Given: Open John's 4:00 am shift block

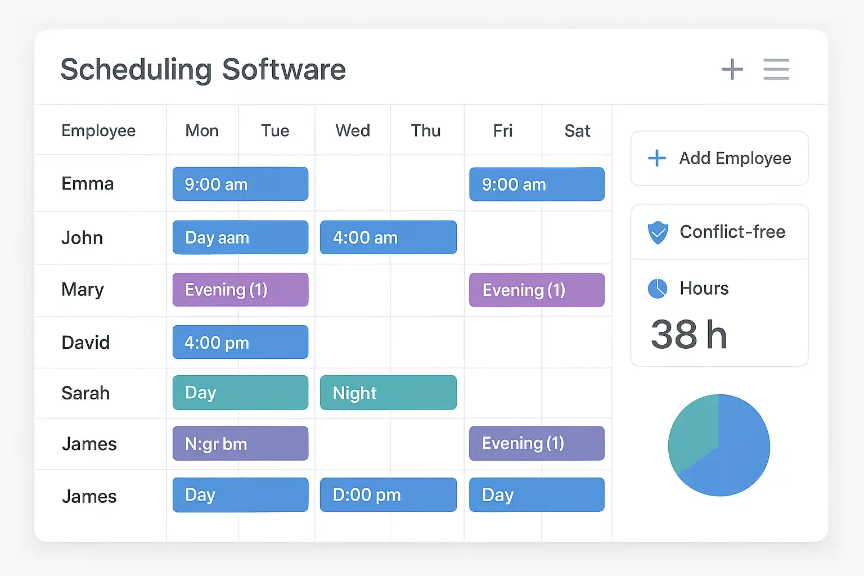Looking at the screenshot, I should coord(388,237).
